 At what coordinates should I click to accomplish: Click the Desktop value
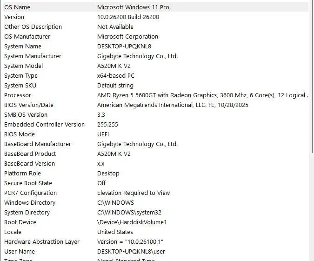[108, 174]
